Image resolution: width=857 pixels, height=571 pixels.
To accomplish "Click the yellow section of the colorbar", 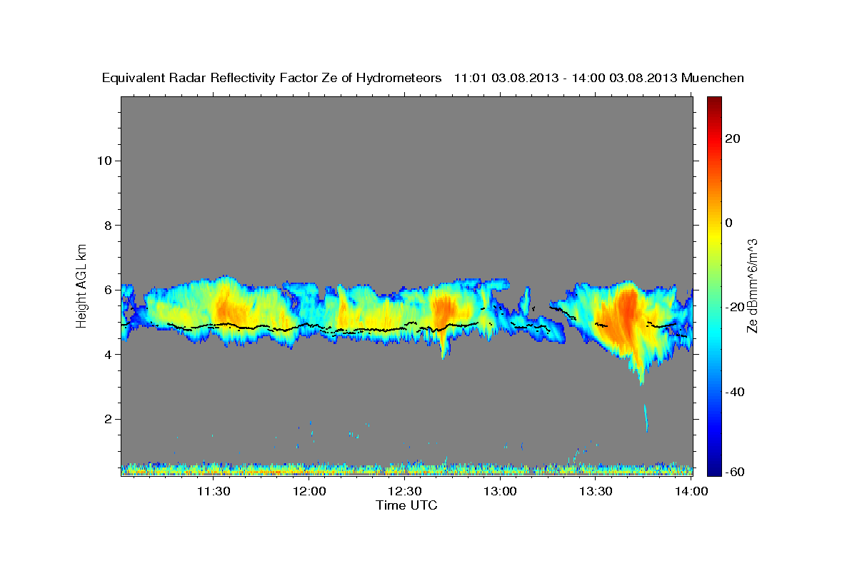I will (x=714, y=236).
